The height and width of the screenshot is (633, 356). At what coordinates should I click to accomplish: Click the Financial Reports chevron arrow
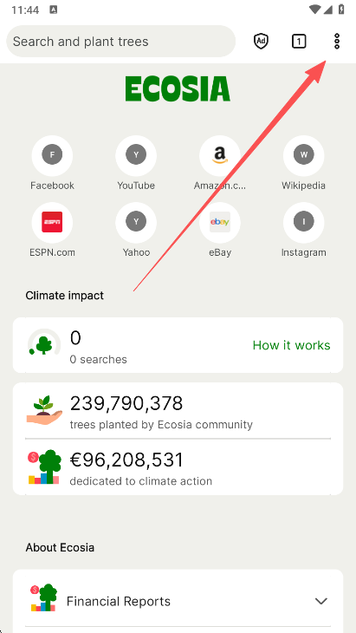pos(321,601)
